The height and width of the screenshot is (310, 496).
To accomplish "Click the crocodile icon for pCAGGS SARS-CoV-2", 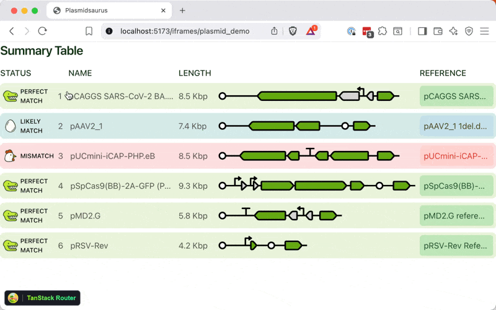I will (x=11, y=96).
